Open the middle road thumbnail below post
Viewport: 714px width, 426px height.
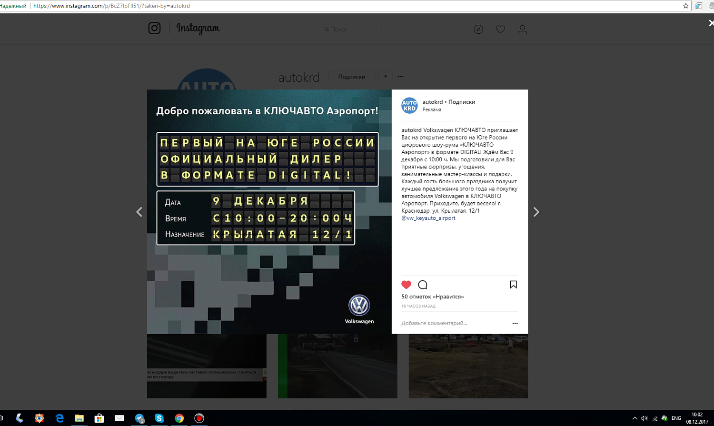[x=337, y=366]
